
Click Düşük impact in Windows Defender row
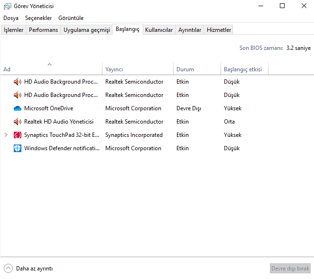(231, 148)
